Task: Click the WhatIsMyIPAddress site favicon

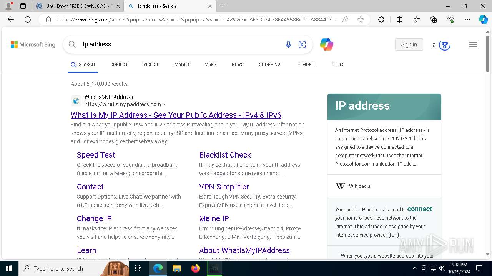Action: 76,101
